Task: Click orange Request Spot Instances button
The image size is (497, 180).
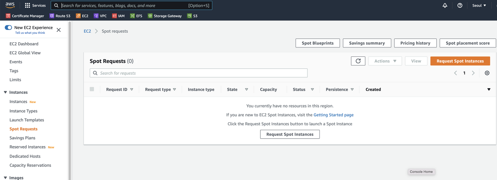Action: click(460, 61)
